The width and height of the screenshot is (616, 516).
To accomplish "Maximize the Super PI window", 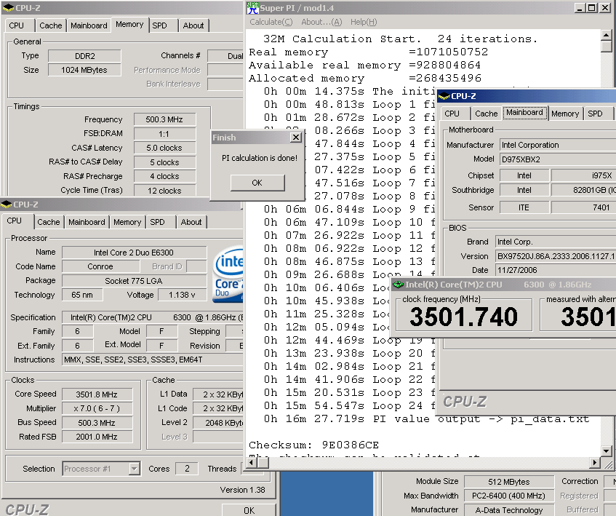I will [x=592, y=8].
